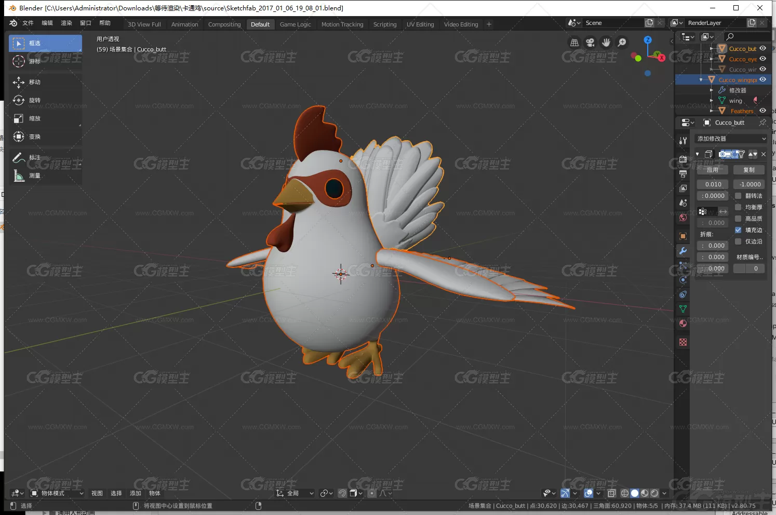Toggle visibility of Feathers in outliner

[762, 111]
